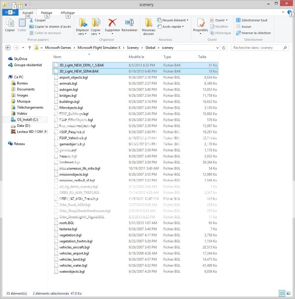The width and height of the screenshot is (295, 299).
Task: Select OS_Install (C:) drive
Action: point(25,120)
